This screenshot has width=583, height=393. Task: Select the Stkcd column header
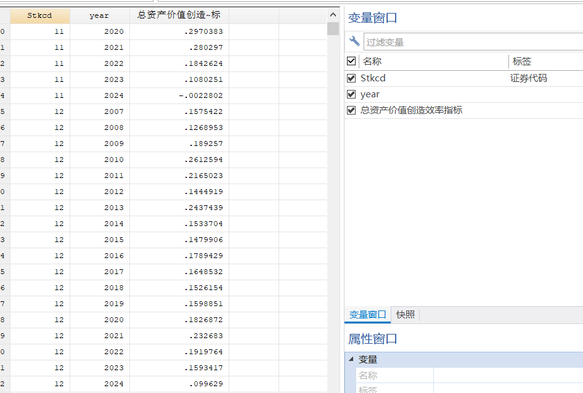40,15
